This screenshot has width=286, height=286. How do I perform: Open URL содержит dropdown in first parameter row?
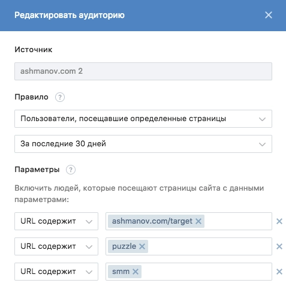click(56, 221)
